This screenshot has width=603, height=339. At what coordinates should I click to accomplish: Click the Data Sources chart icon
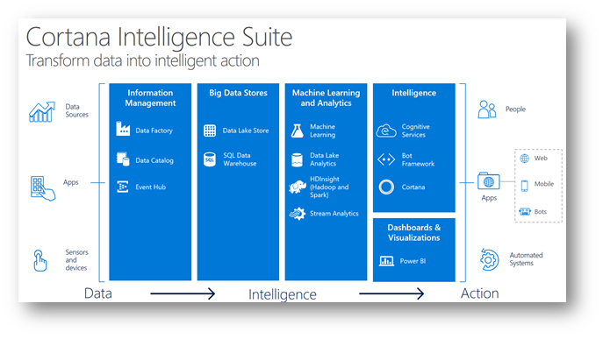(x=42, y=112)
